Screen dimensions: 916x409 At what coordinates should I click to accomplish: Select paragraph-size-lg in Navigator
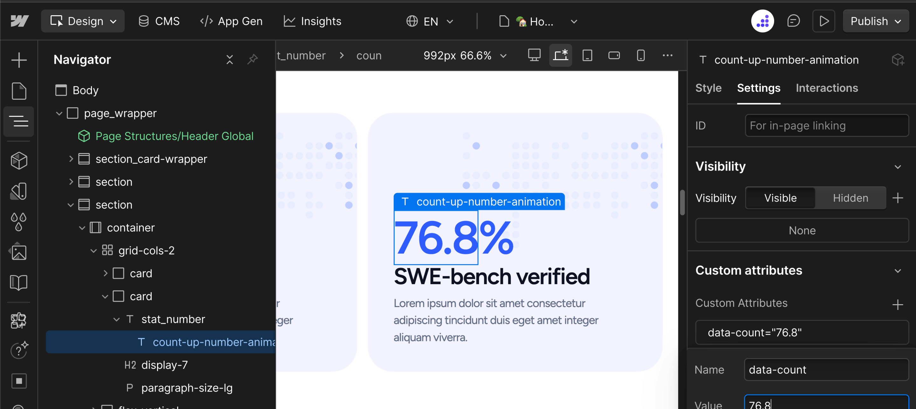[x=187, y=388]
